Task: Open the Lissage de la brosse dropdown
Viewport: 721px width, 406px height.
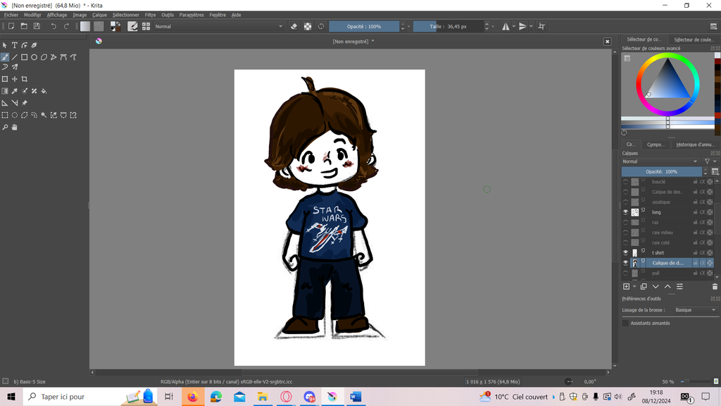Action: [694, 310]
